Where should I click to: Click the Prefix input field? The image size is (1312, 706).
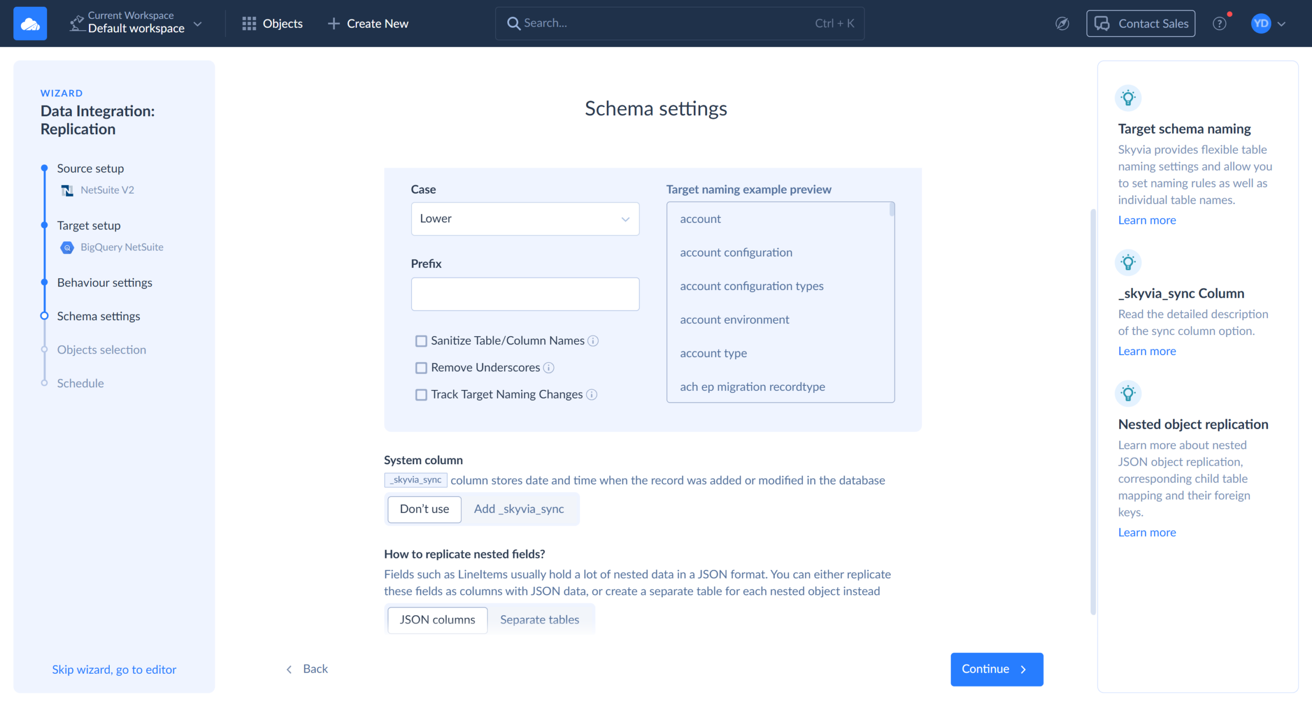click(x=525, y=294)
